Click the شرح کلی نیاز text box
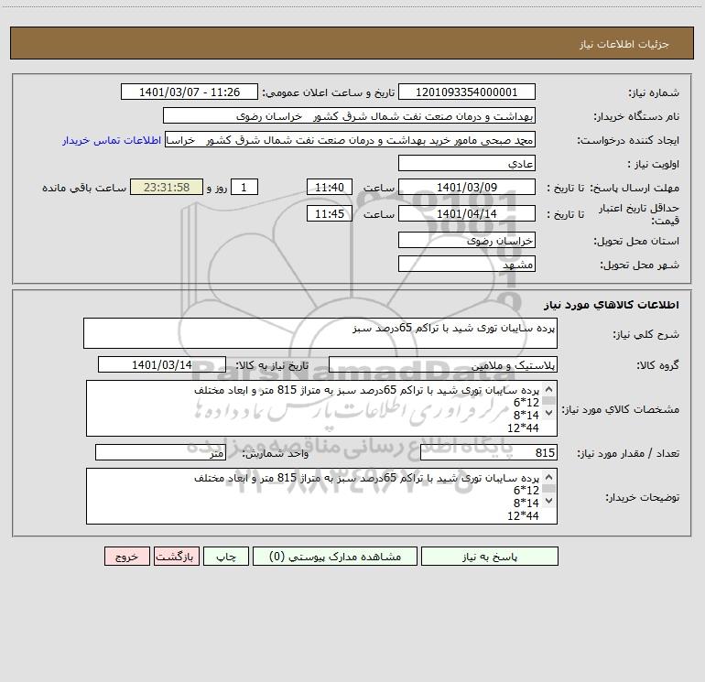Image resolution: width=705 pixels, height=682 pixels. [x=320, y=333]
